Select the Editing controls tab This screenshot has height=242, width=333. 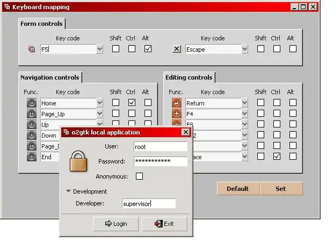(189, 77)
